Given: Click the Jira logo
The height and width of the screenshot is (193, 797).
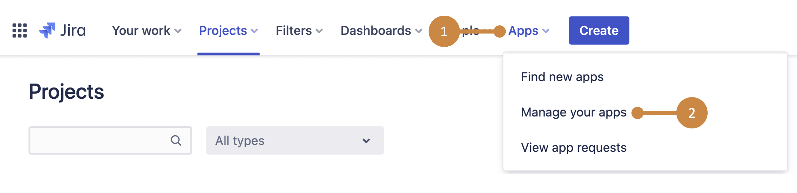Looking at the screenshot, I should [x=62, y=30].
